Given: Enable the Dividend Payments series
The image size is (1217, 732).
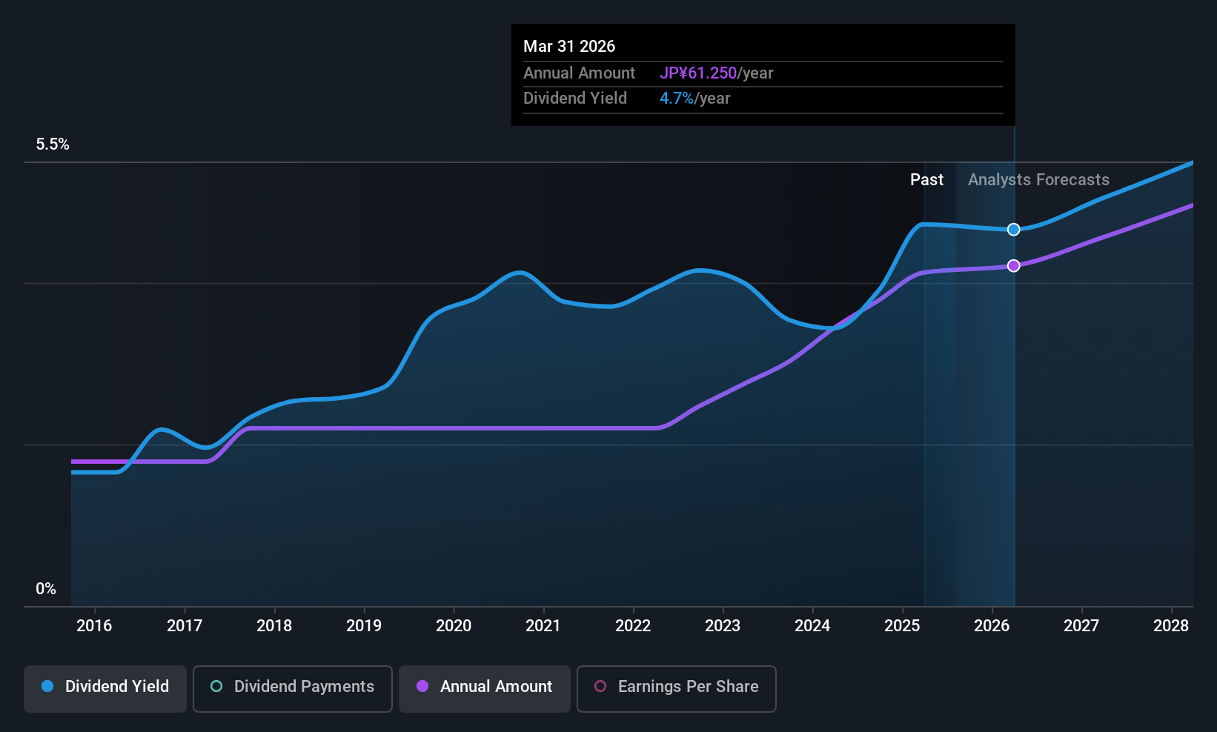Looking at the screenshot, I should tap(292, 688).
